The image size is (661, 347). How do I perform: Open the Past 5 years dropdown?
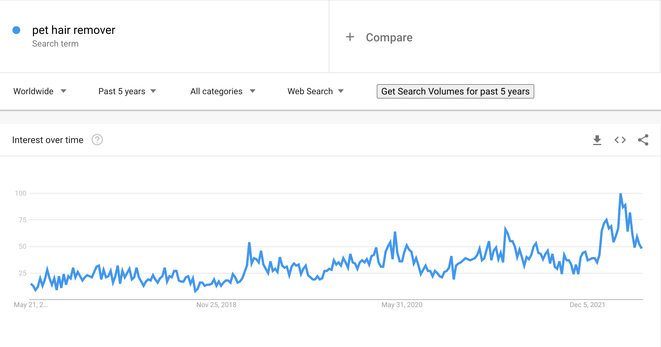coord(127,91)
